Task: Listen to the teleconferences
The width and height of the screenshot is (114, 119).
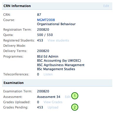Action: pos(48,74)
